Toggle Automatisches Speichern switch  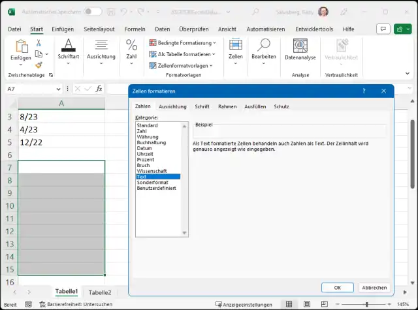coord(93,12)
